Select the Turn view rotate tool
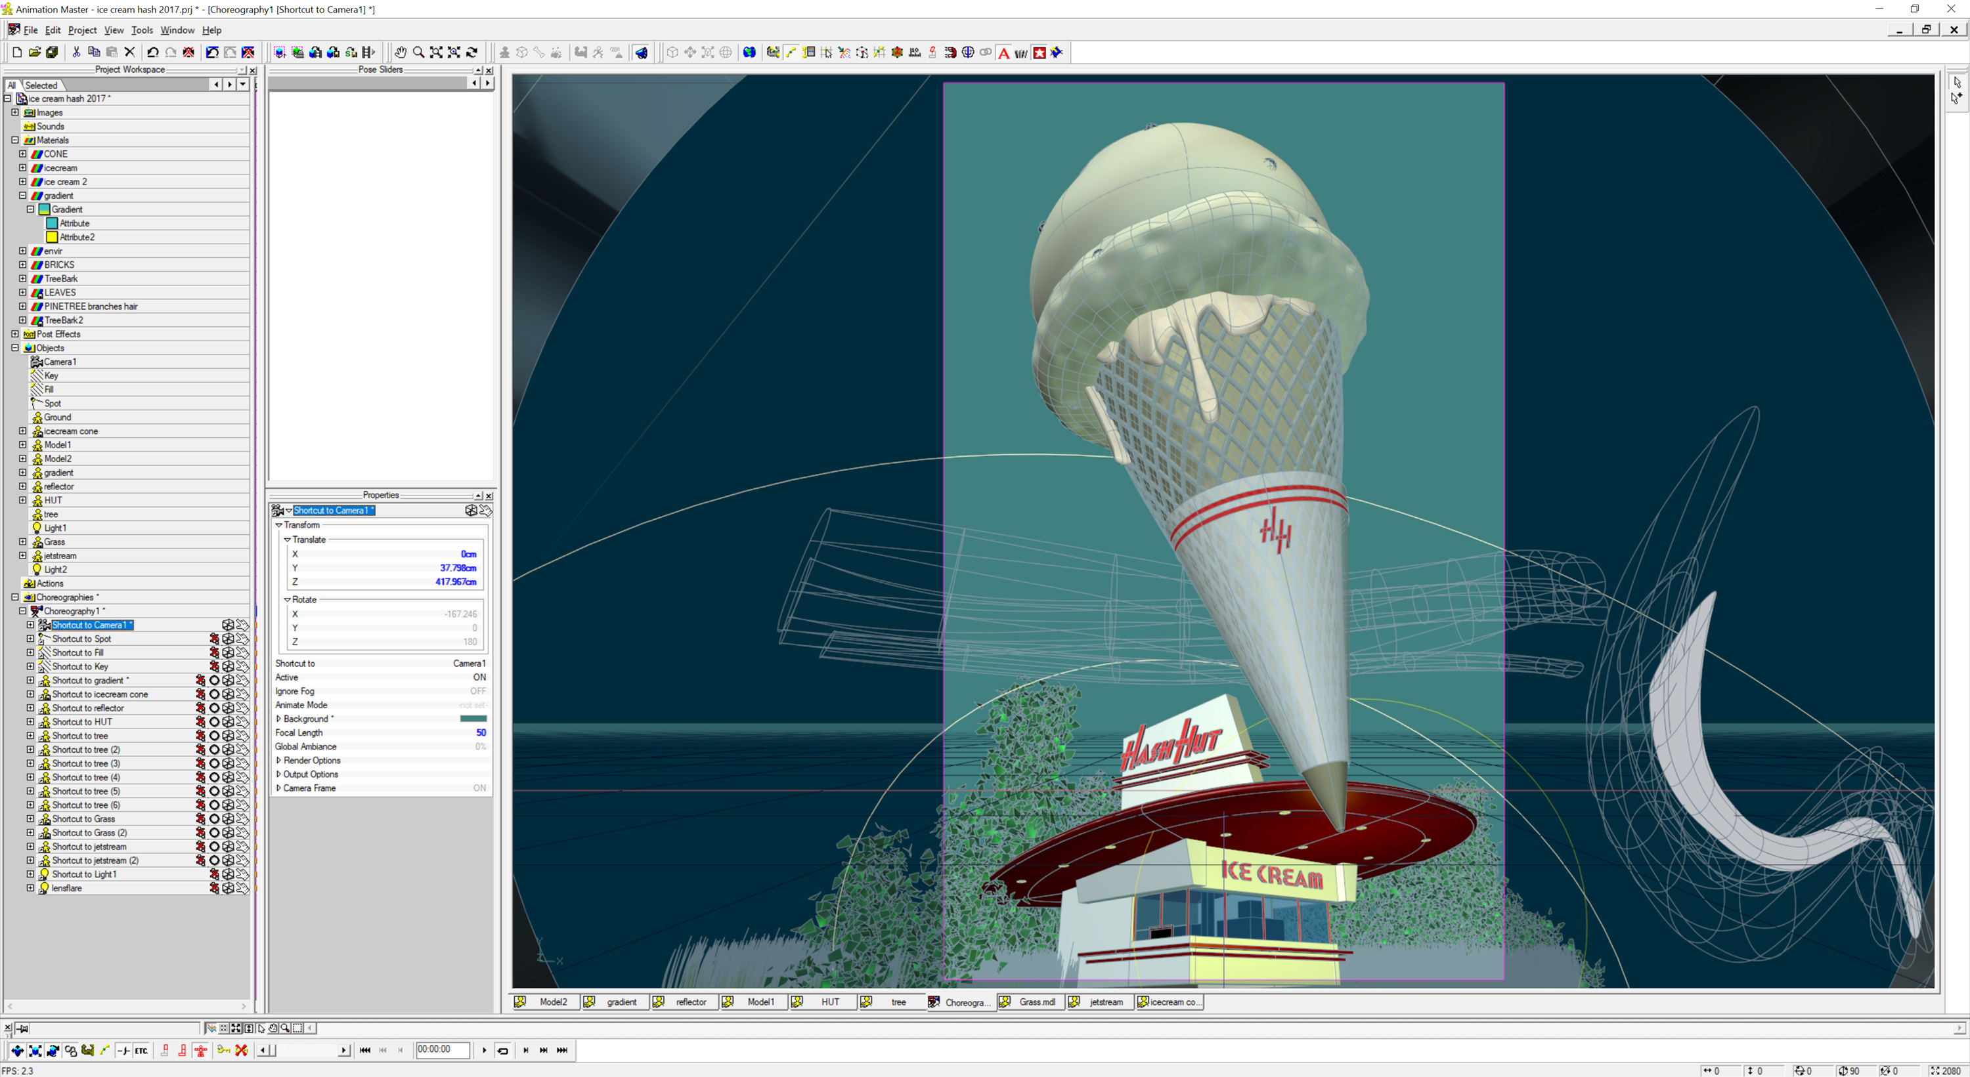 point(472,52)
